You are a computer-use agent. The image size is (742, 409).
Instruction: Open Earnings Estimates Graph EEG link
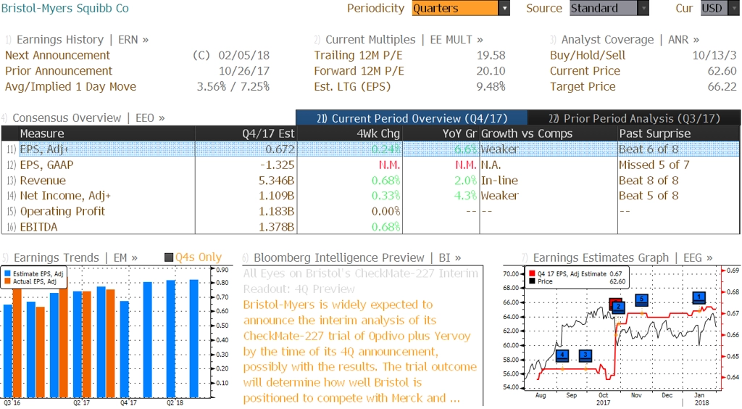click(622, 257)
